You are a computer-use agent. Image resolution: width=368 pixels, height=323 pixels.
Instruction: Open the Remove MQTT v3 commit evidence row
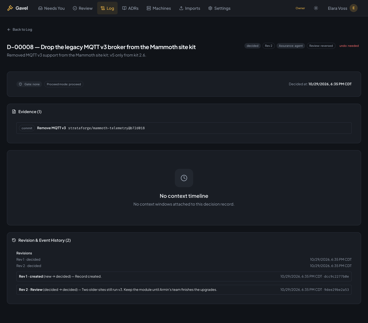click(184, 128)
